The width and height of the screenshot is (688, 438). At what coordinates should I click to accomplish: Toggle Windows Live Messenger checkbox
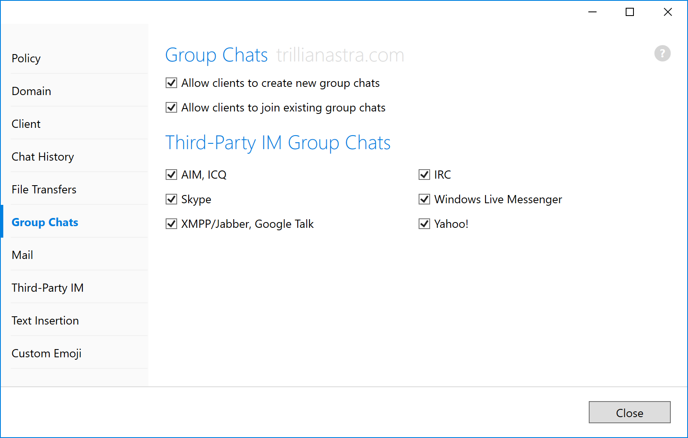click(424, 200)
